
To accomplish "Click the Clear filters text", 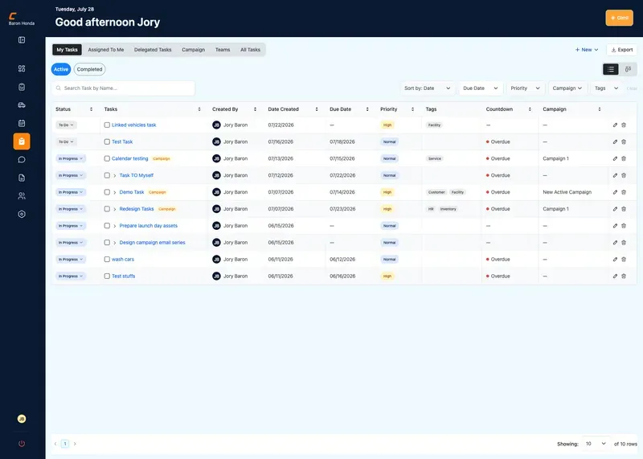I will point(632,88).
